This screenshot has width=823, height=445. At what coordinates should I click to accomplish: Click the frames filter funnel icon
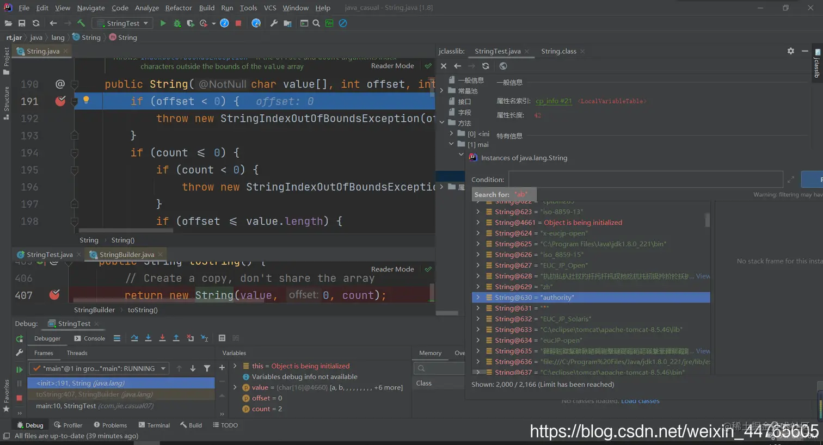pos(207,368)
